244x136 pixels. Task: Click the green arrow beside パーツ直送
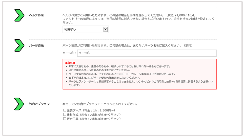(19, 46)
